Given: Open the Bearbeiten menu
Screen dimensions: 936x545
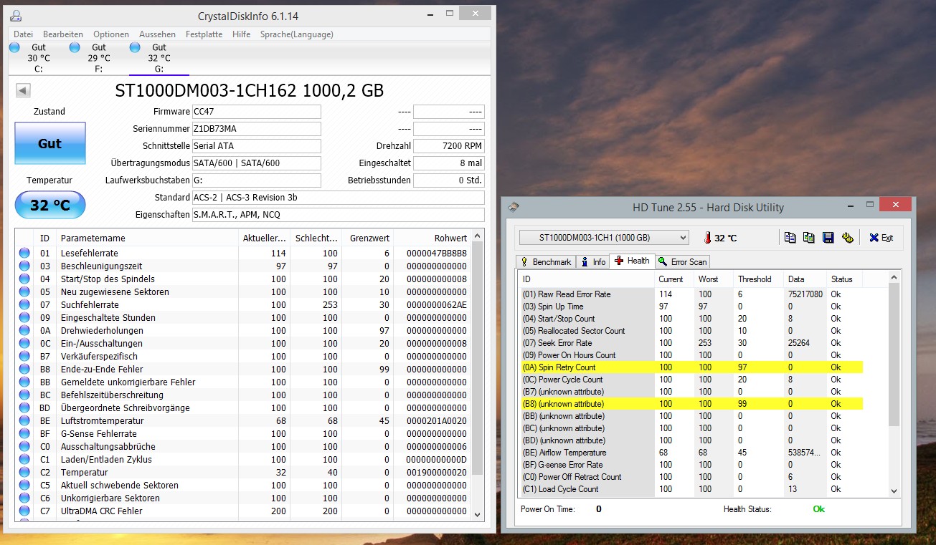Looking at the screenshot, I should [x=63, y=34].
